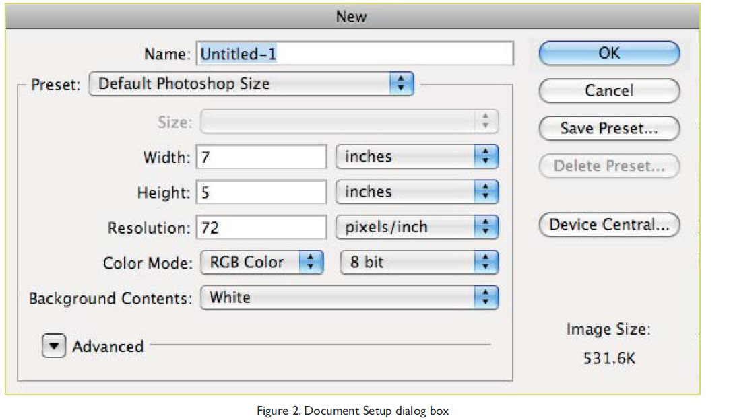Click the Delete Preset button

(x=609, y=166)
